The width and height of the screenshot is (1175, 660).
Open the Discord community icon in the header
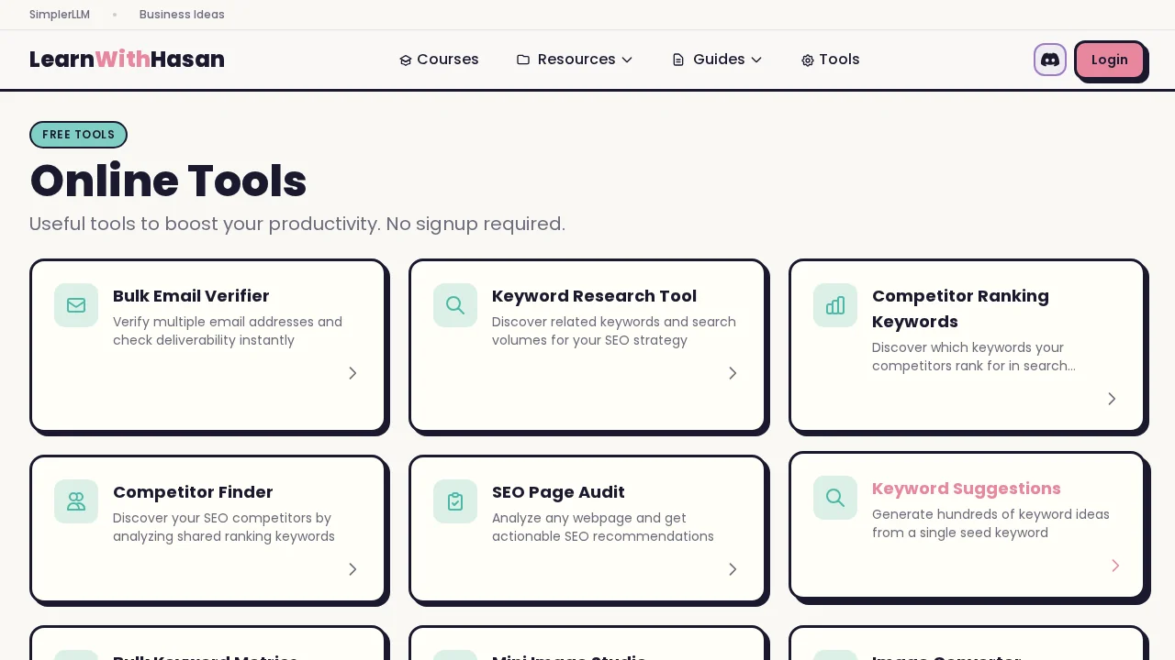1049,60
